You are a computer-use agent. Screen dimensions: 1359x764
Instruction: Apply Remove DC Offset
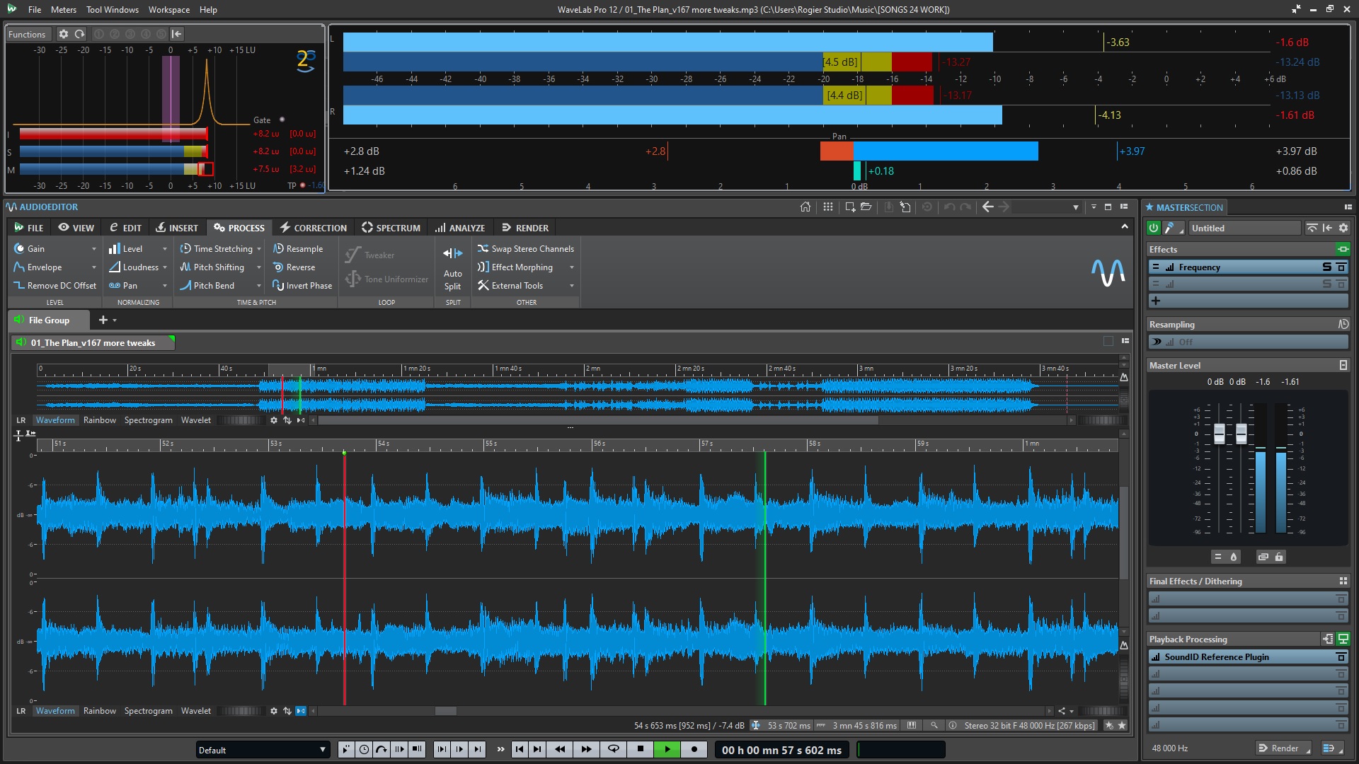(61, 285)
